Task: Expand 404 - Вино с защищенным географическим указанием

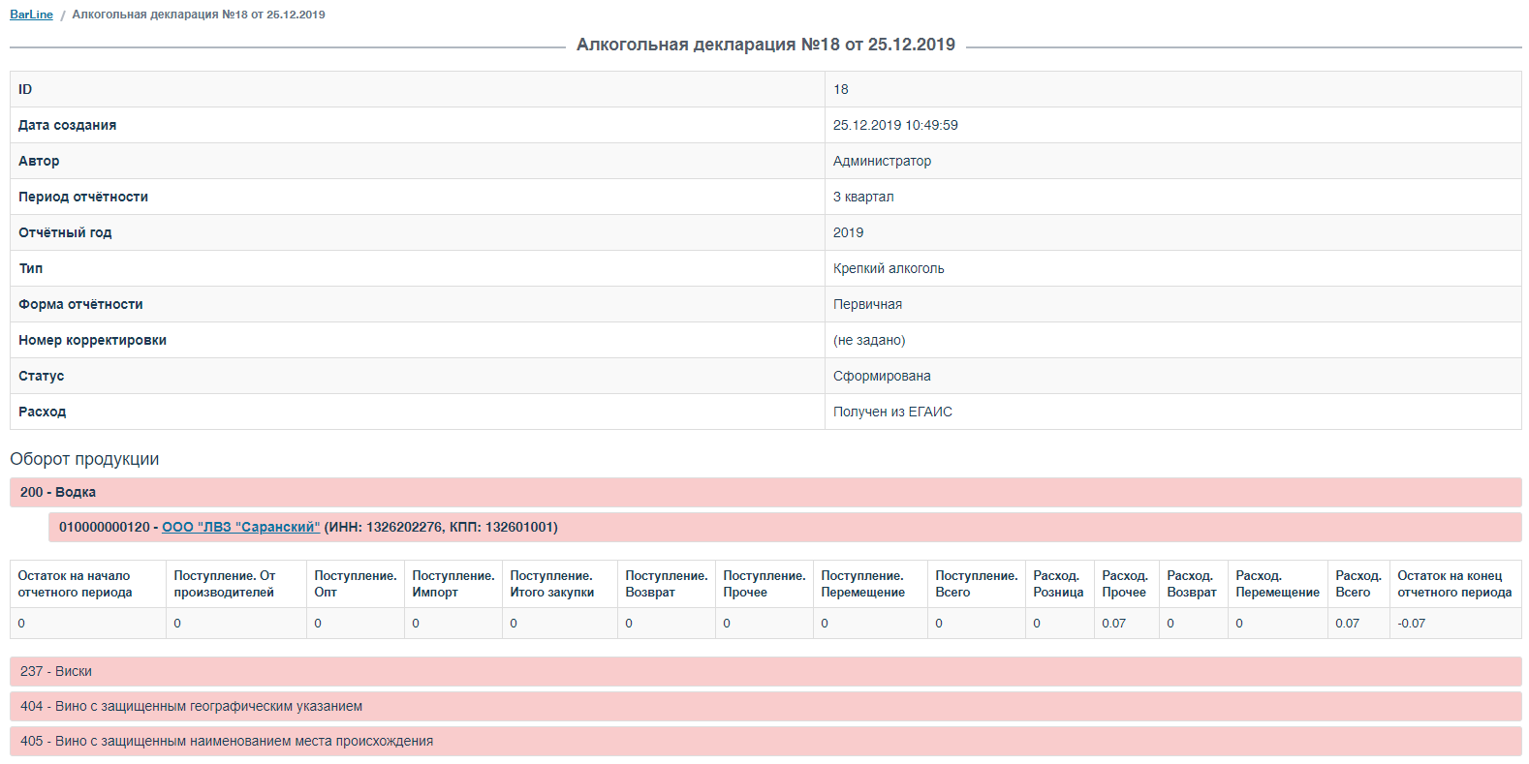Action: coord(765,706)
